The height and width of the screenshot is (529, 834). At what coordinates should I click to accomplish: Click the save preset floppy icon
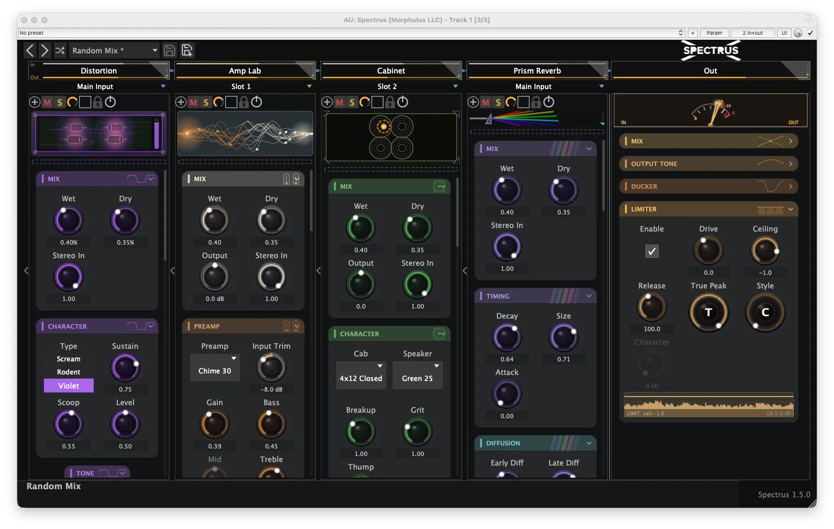point(170,50)
